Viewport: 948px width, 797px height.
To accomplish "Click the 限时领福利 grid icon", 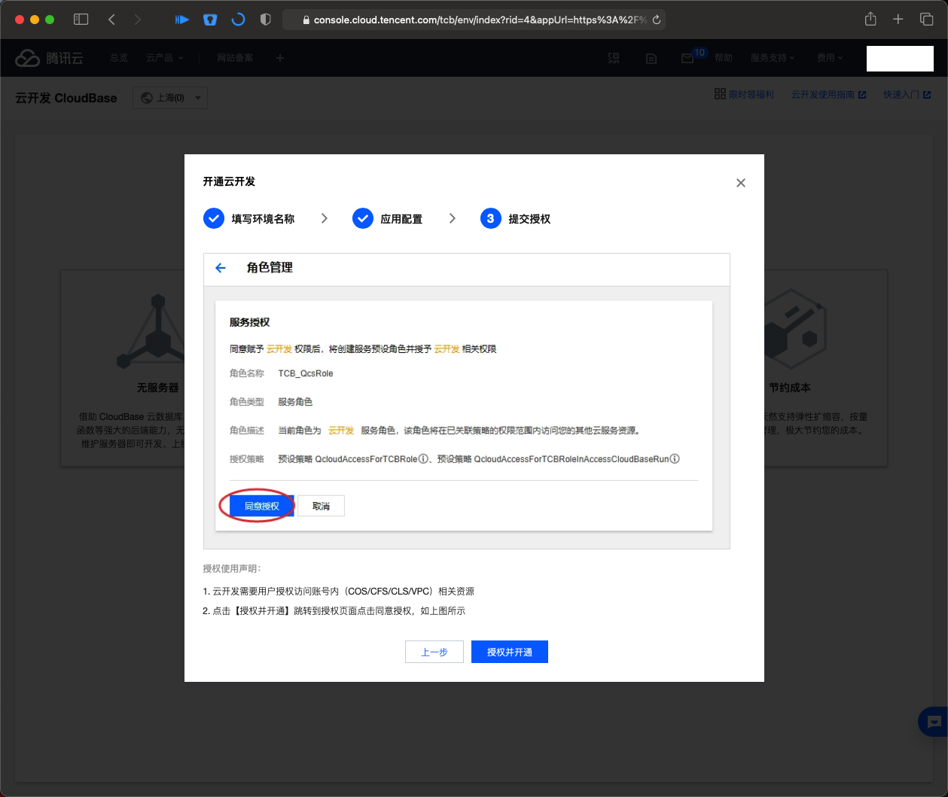I will click(x=721, y=93).
